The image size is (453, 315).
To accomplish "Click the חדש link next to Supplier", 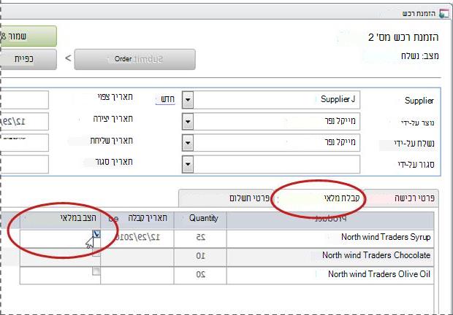I will tap(166, 99).
